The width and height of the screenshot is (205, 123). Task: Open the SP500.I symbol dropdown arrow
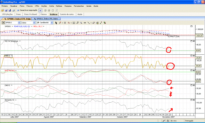pos(19,23)
